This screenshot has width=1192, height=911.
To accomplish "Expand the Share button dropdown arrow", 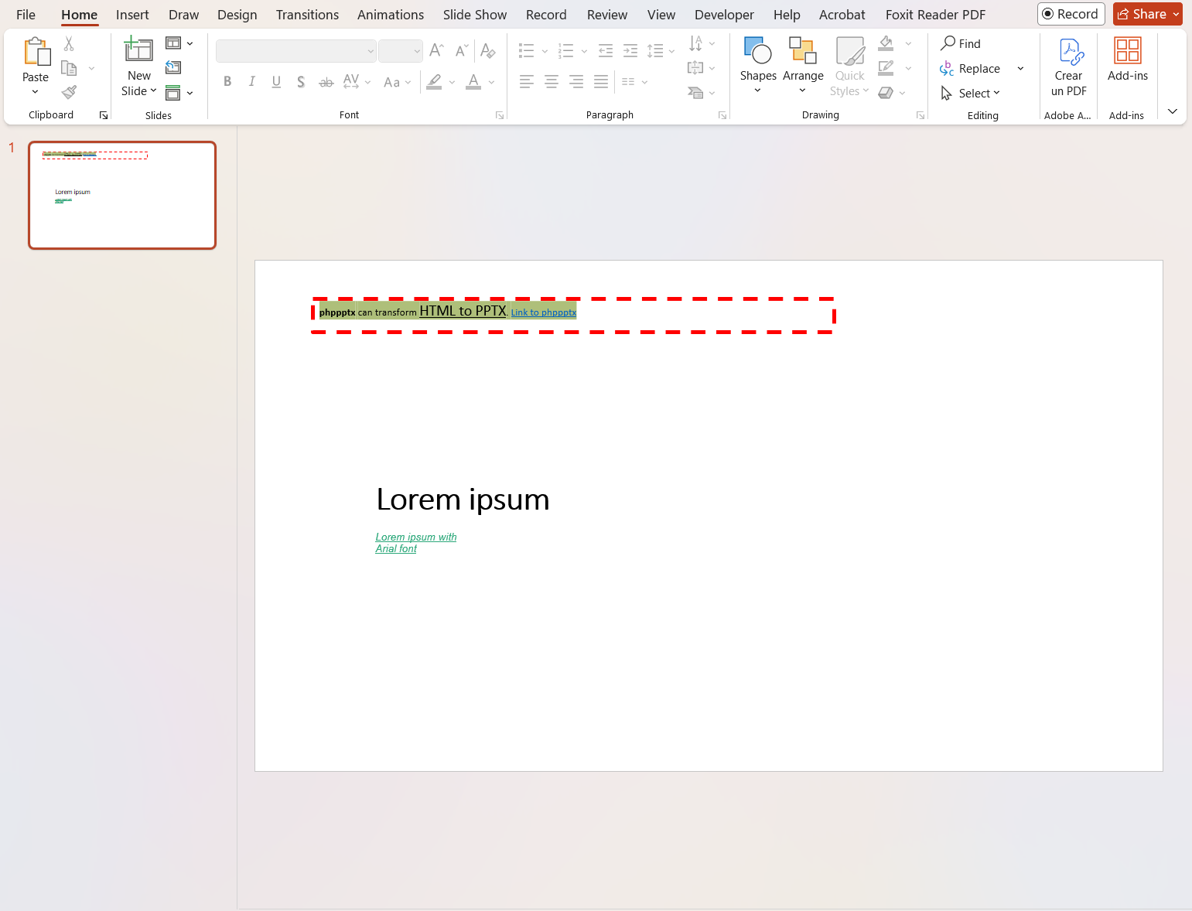I will [x=1176, y=14].
